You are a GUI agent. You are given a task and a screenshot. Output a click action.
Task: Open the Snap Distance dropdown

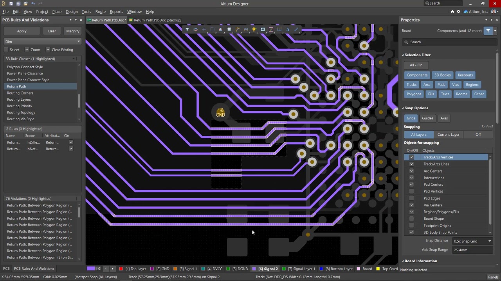(x=472, y=241)
